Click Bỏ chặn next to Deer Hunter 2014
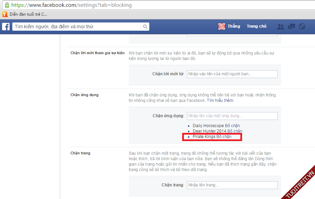 [235, 131]
